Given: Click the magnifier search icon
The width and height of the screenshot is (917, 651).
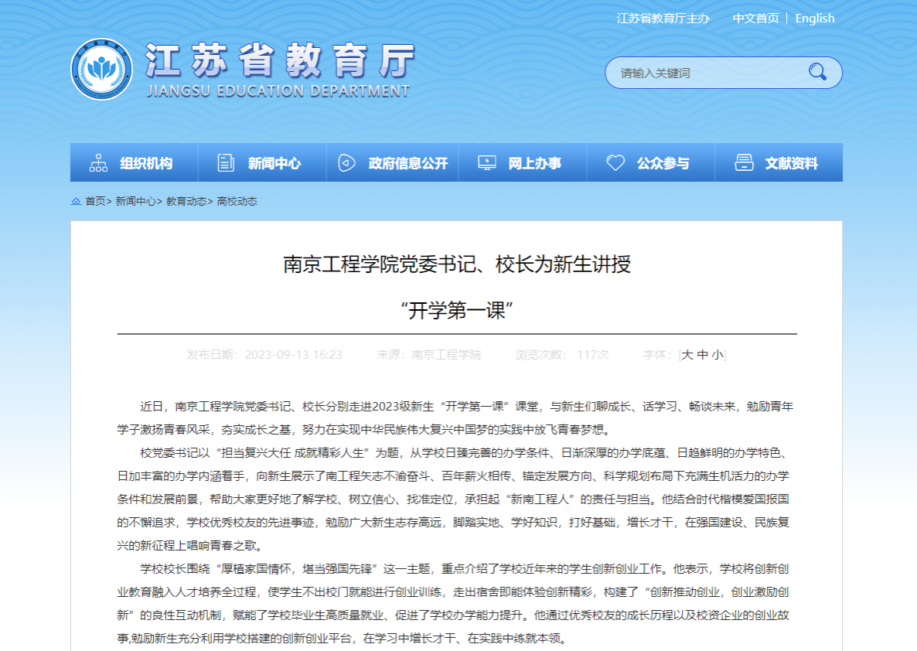Looking at the screenshot, I should tap(817, 73).
